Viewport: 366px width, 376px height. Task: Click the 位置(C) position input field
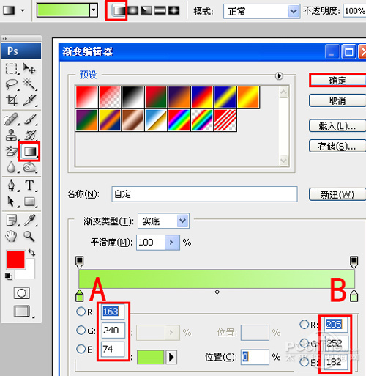255,357
